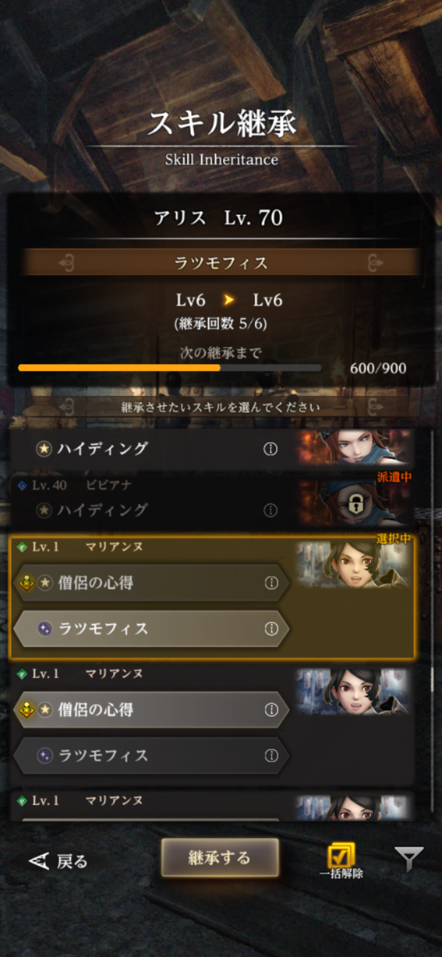The height and width of the screenshot is (957, 442).
Task: Open the filter funnel icon
Action: pos(409,859)
